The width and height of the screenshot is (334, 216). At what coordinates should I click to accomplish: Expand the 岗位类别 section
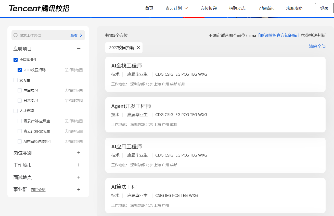[79, 153]
